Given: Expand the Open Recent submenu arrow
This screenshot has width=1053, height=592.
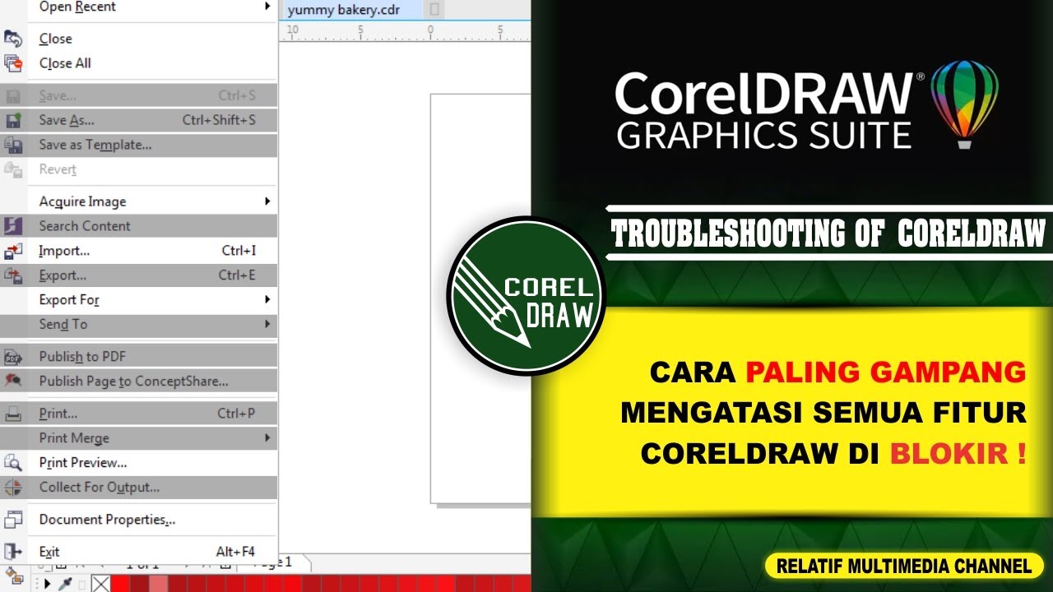Looking at the screenshot, I should tap(267, 7).
